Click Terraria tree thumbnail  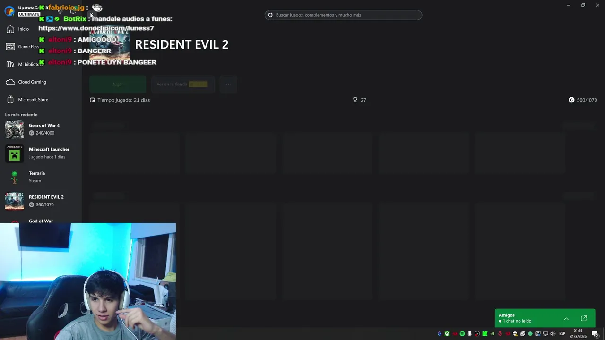[x=14, y=177]
